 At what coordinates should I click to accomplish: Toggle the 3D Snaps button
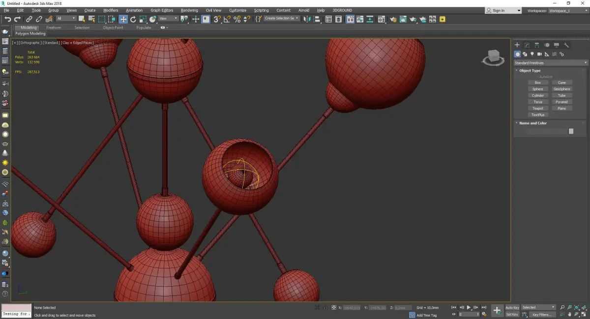coord(217,19)
